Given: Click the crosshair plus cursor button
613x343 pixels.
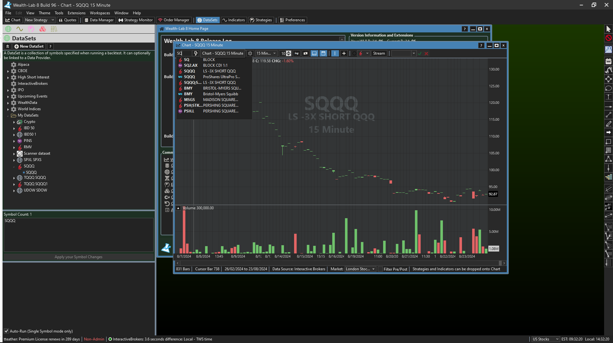Looking at the screenshot, I should pyautogui.click(x=344, y=53).
